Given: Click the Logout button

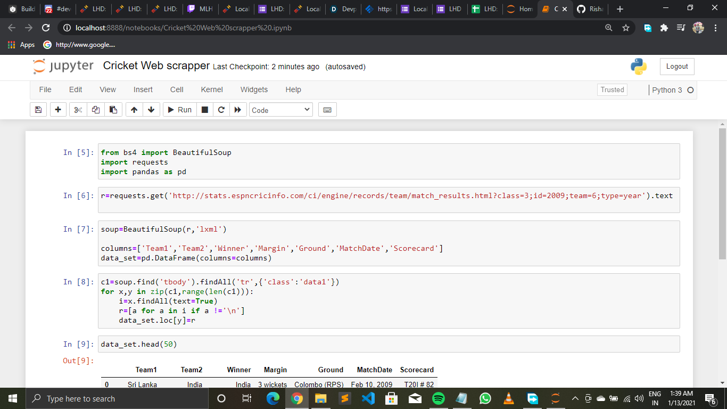Looking at the screenshot, I should pos(677,67).
